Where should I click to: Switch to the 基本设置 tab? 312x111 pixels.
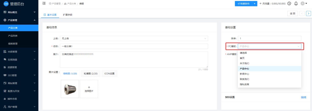click(50, 15)
